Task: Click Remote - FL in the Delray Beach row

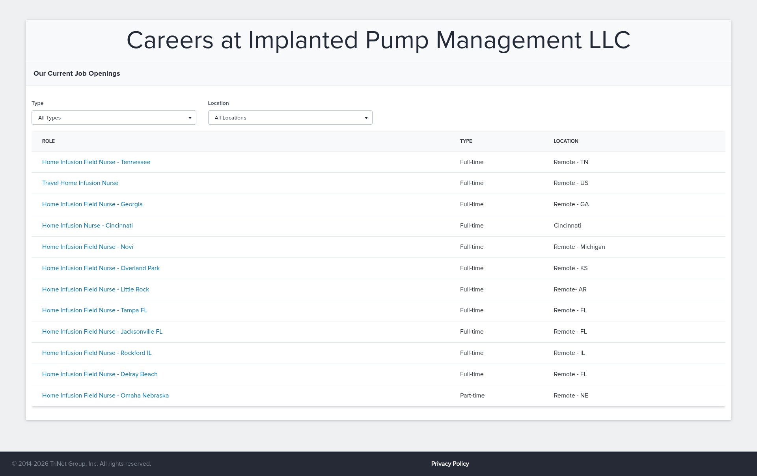Action: [570, 374]
